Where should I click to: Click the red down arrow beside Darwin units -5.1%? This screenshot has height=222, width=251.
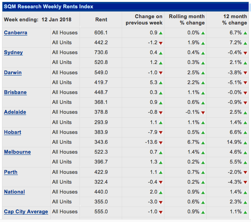pos(245,83)
